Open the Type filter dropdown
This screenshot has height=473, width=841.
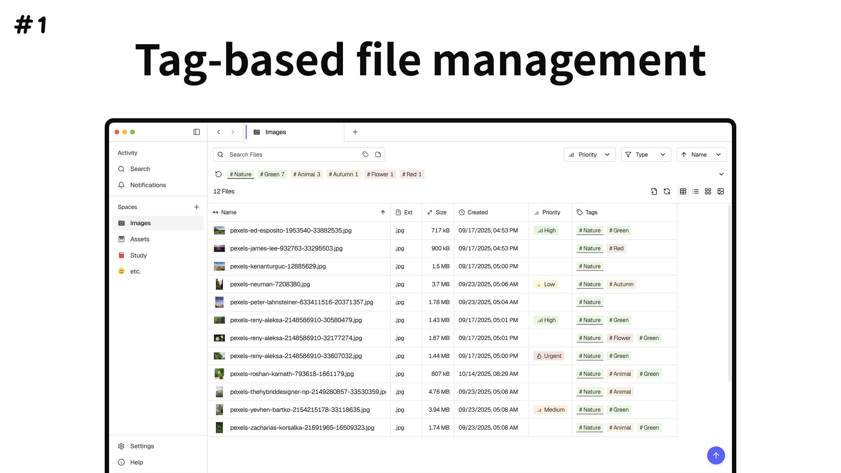coord(646,154)
